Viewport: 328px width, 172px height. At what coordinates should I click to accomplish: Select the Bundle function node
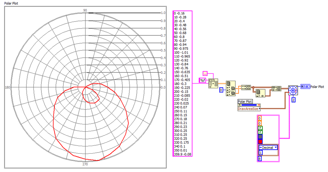(246, 87)
